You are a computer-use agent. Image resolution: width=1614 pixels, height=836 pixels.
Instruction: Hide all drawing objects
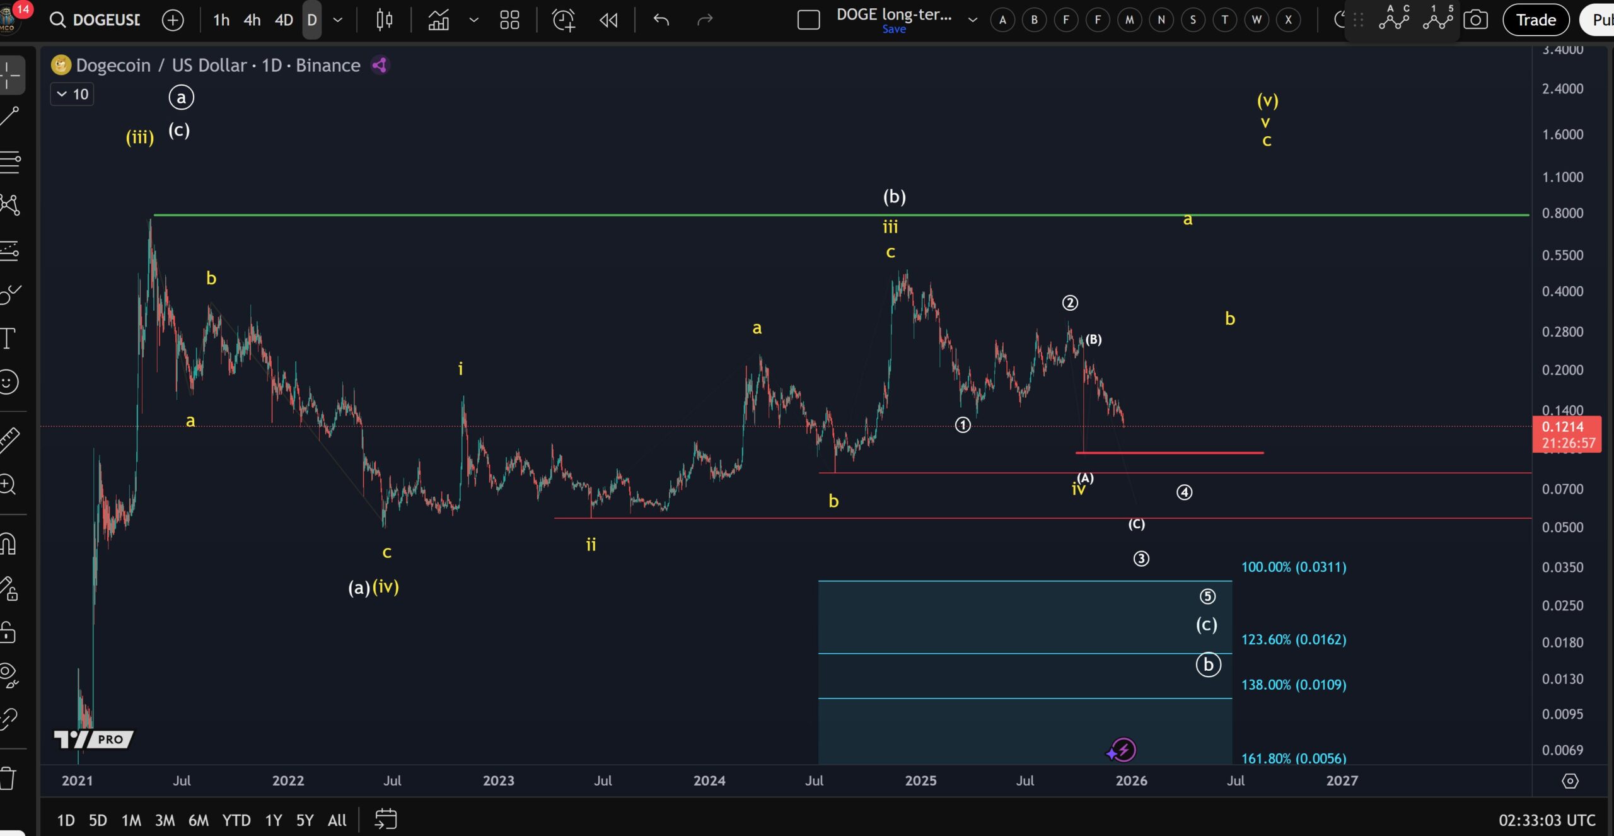10,676
